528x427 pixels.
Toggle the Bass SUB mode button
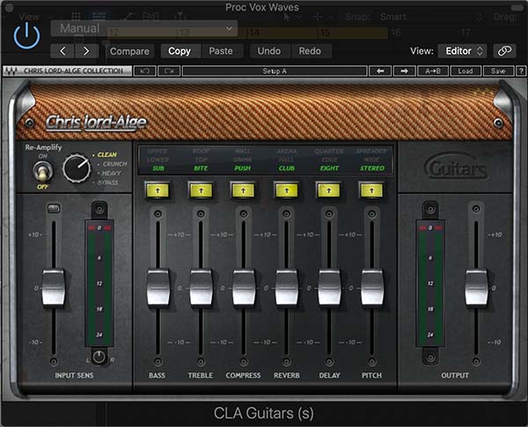(158, 191)
